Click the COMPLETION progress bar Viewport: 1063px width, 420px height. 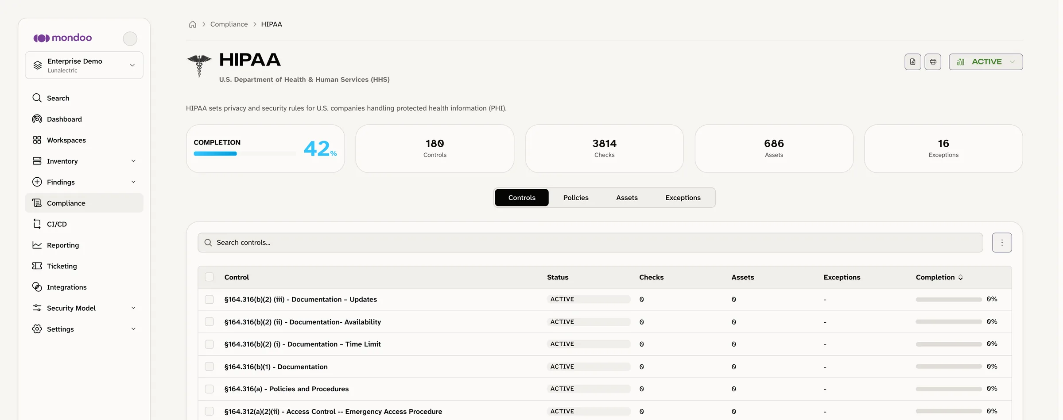[244, 154]
